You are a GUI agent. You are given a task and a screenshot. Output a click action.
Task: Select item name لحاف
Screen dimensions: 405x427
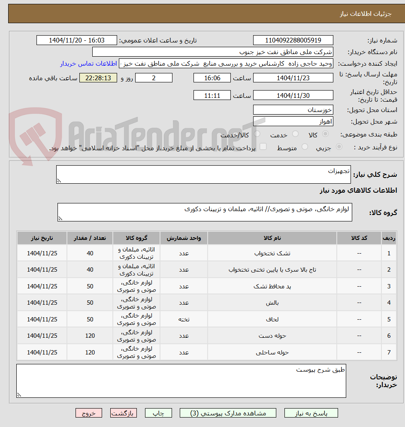272,319
